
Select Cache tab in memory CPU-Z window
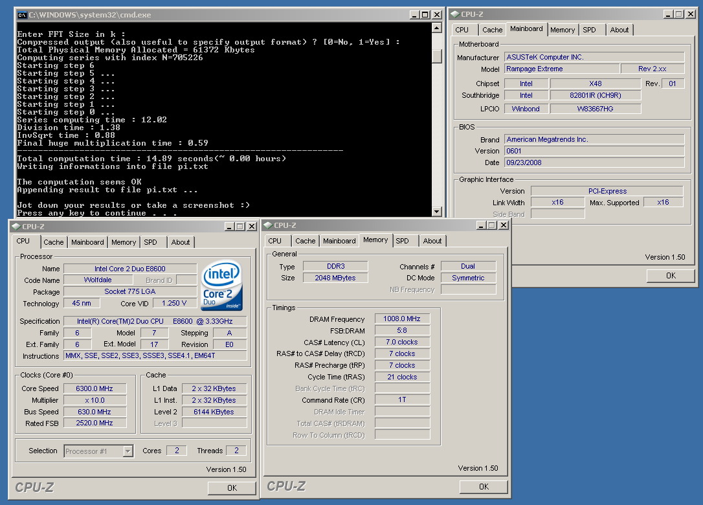pos(306,241)
